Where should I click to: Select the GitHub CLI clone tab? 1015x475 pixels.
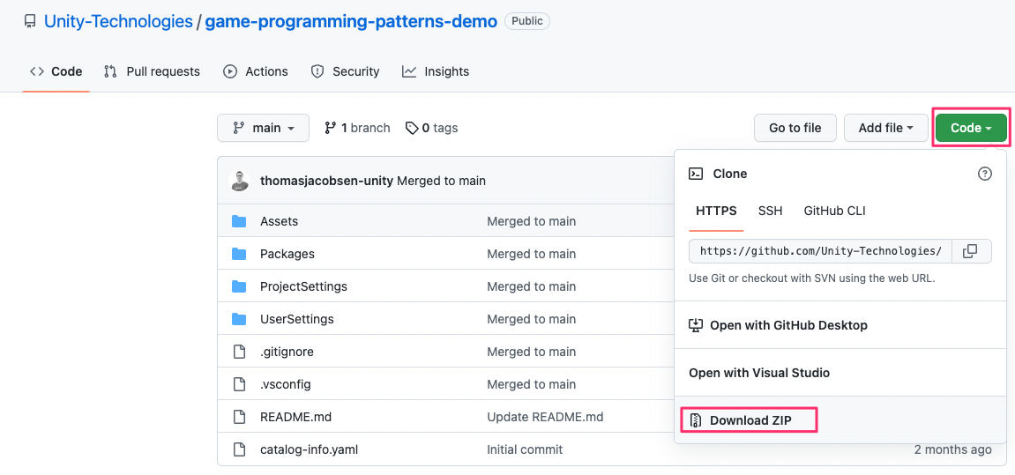tap(834, 211)
